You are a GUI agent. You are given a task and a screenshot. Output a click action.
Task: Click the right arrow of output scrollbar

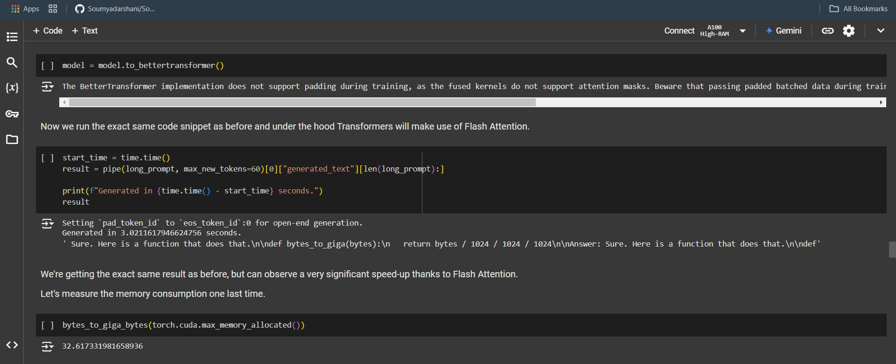coord(881,103)
